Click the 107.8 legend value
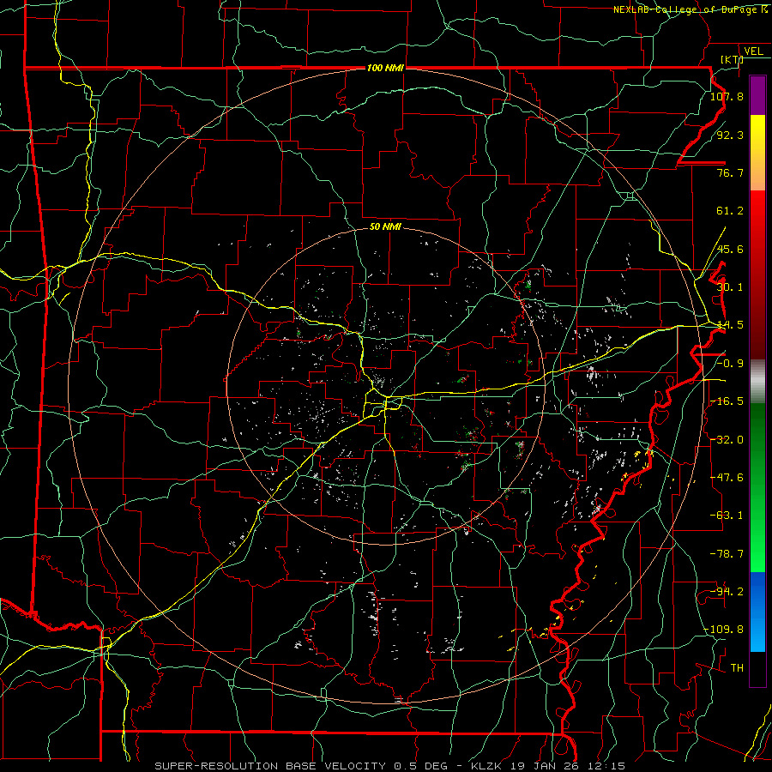Screen dimensions: 772x772 click(727, 96)
